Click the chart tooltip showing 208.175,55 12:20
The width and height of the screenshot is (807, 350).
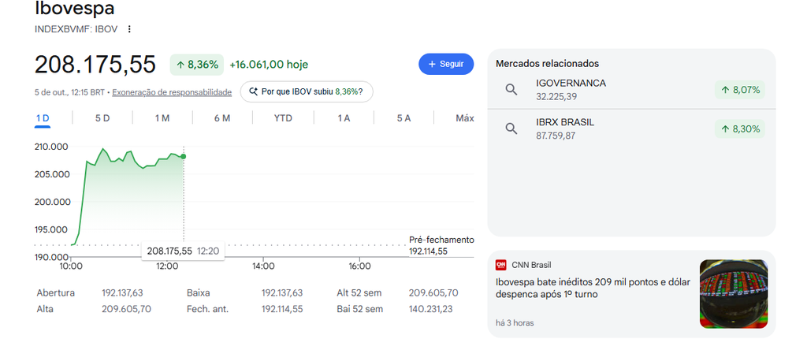coord(183,251)
